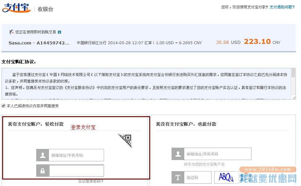
Task: Open the 支付遇到问题? help link
Action: (282, 7)
